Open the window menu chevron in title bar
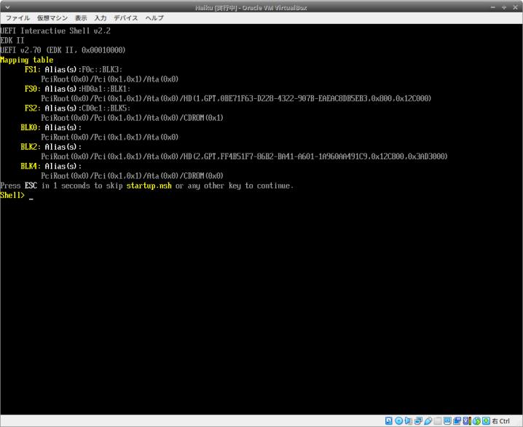Image resolution: width=523 pixels, height=427 pixels. coord(7,7)
